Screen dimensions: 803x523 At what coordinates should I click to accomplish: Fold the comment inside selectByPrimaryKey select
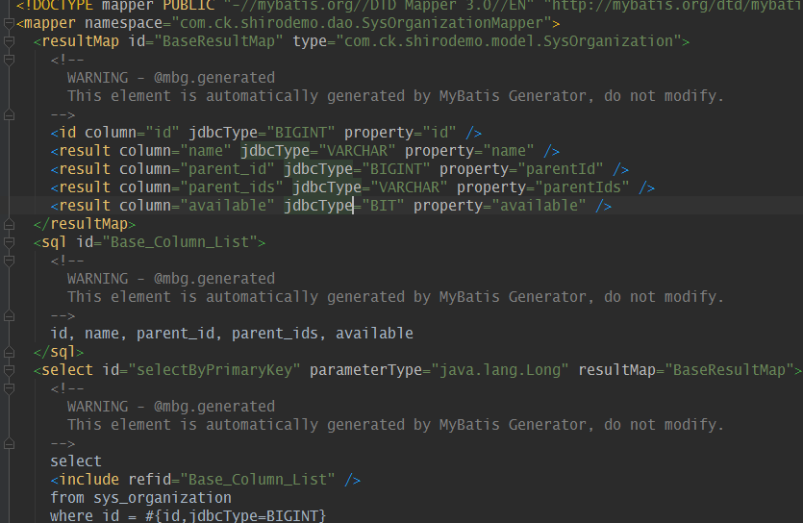point(9,387)
